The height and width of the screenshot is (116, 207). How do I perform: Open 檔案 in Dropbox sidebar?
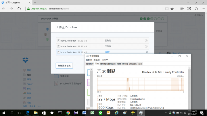click(29, 75)
